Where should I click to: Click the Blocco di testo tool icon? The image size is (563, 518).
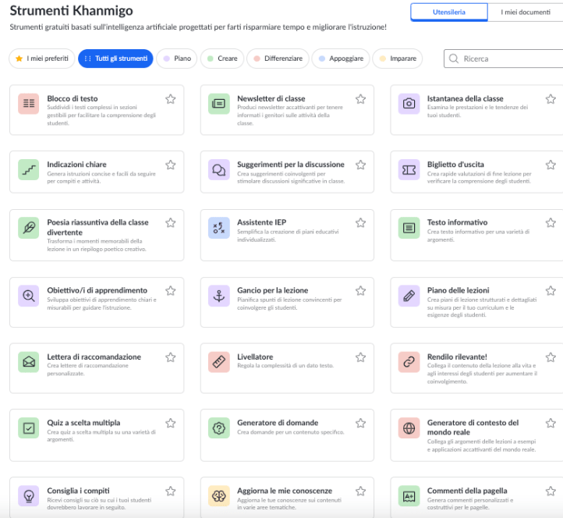(x=29, y=104)
